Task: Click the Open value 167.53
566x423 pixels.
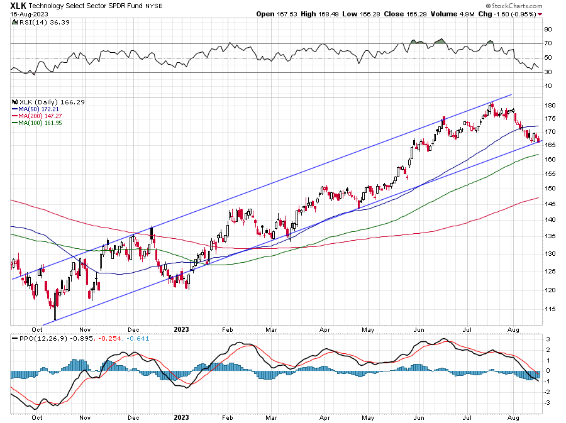Action: [x=287, y=14]
